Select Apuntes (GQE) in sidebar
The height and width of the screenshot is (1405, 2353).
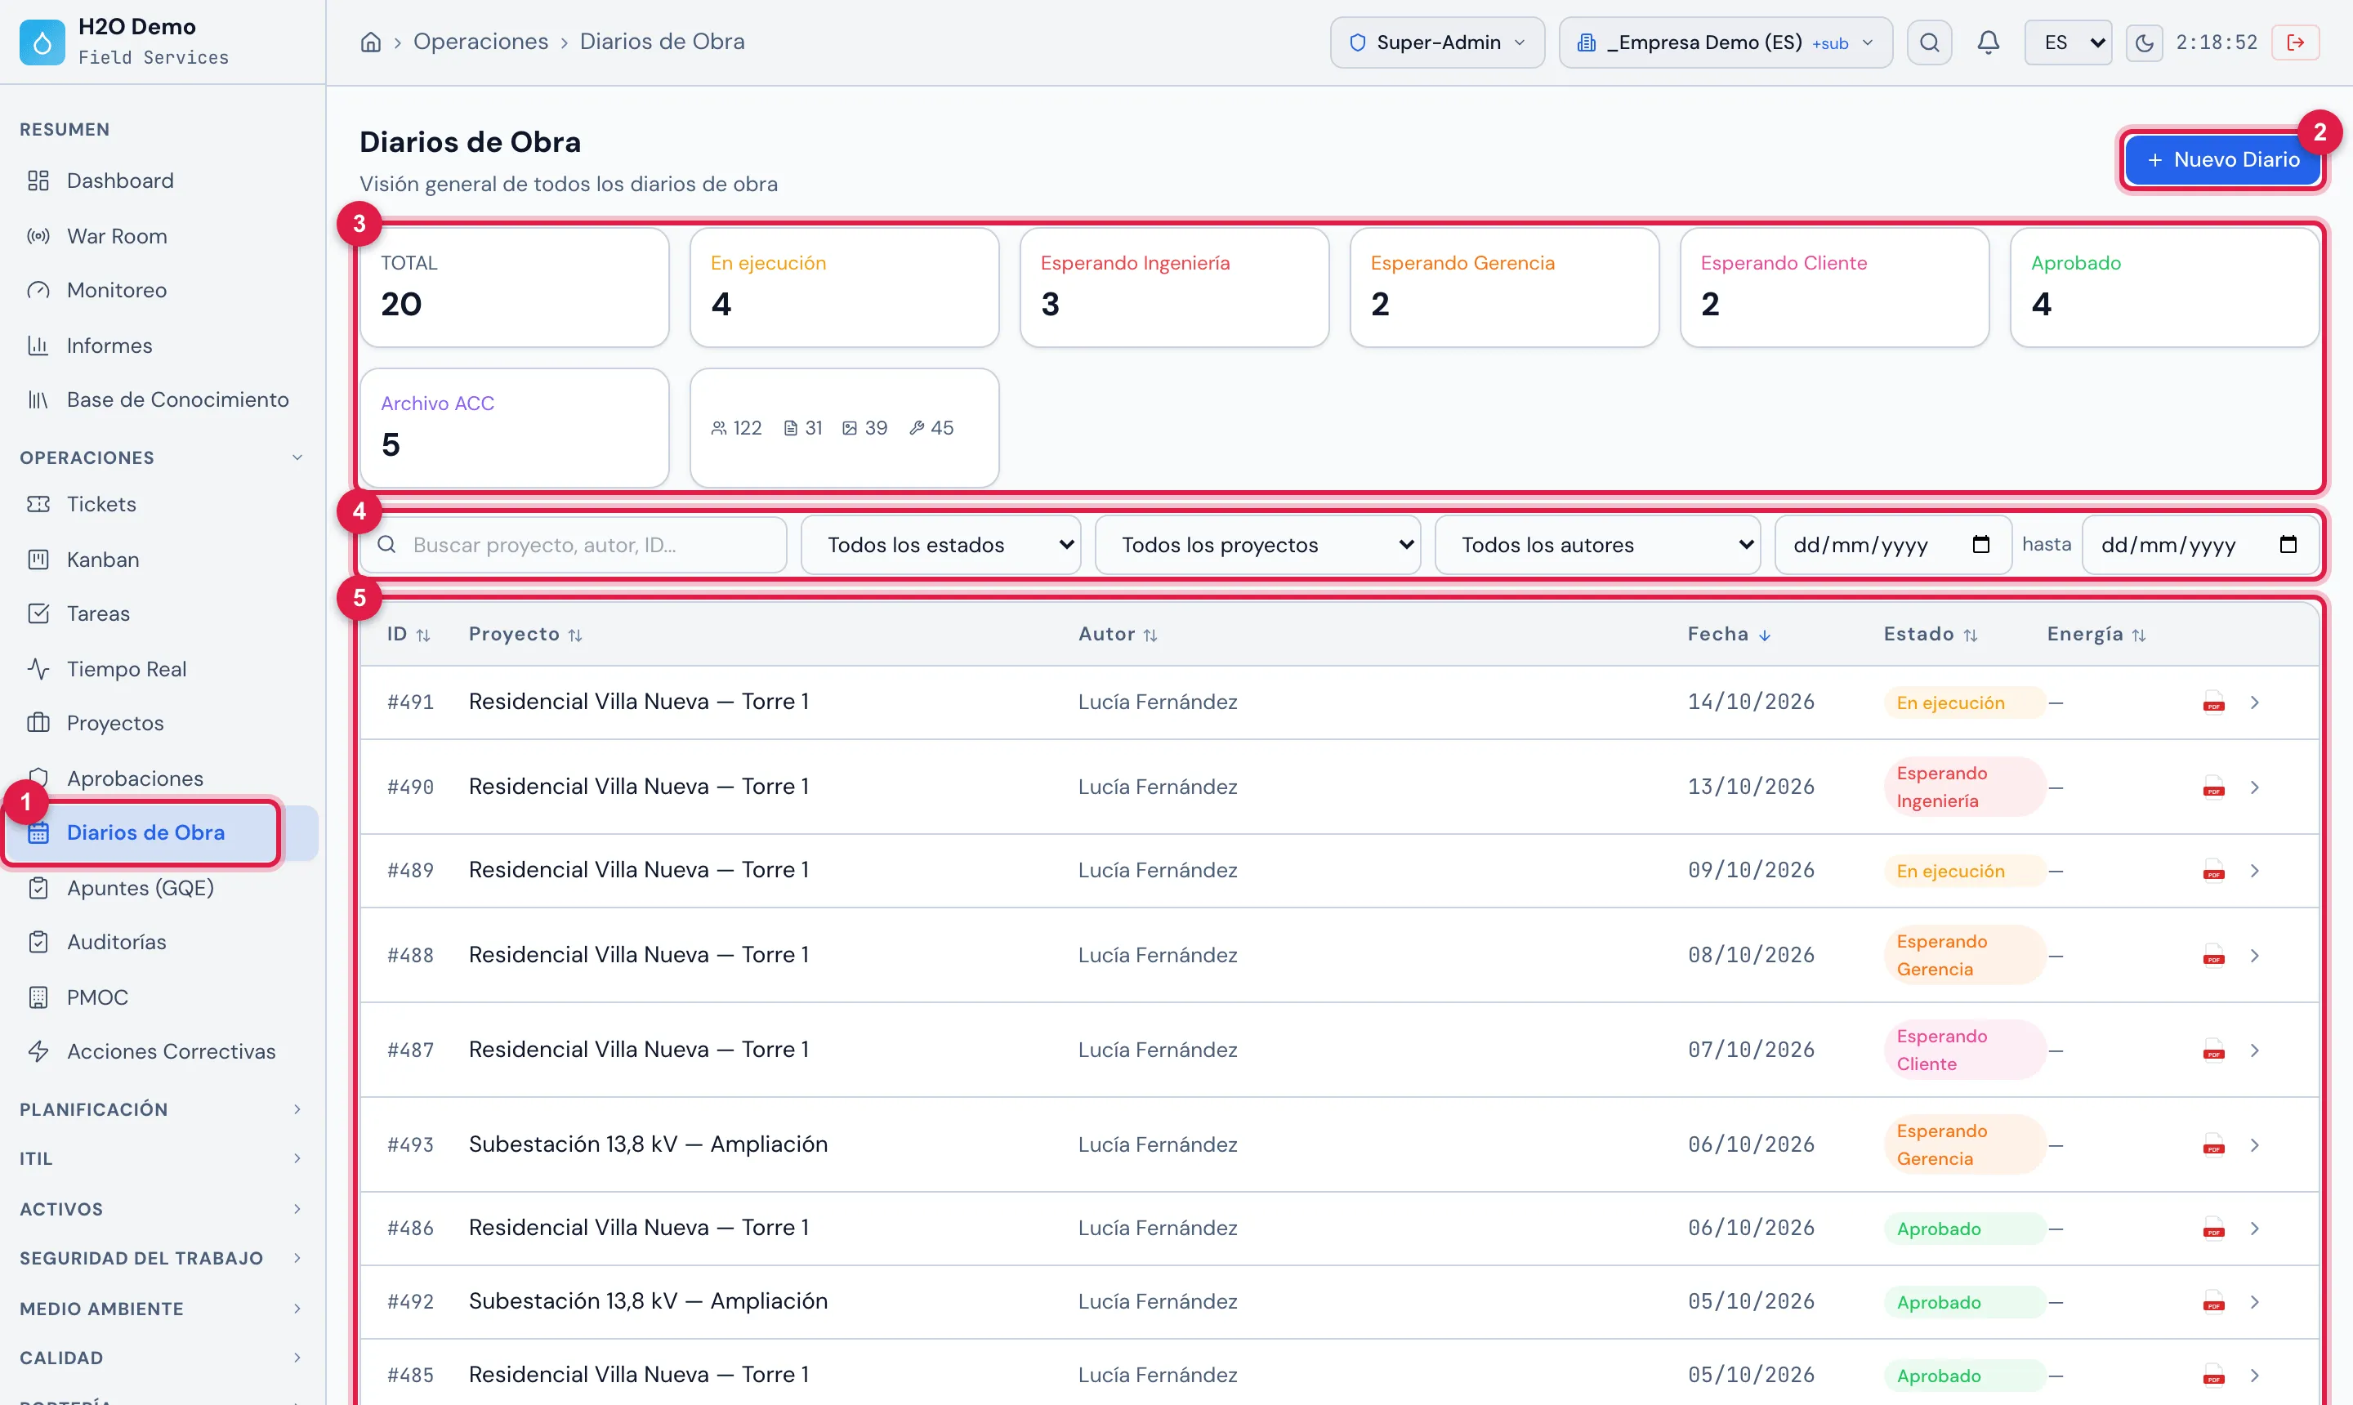point(141,888)
